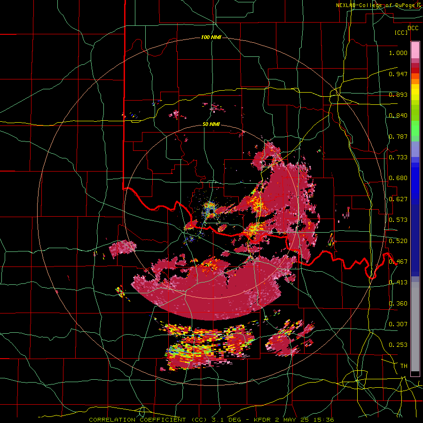
Task: Select the 0.573 value on the scale
Action: click(x=398, y=220)
